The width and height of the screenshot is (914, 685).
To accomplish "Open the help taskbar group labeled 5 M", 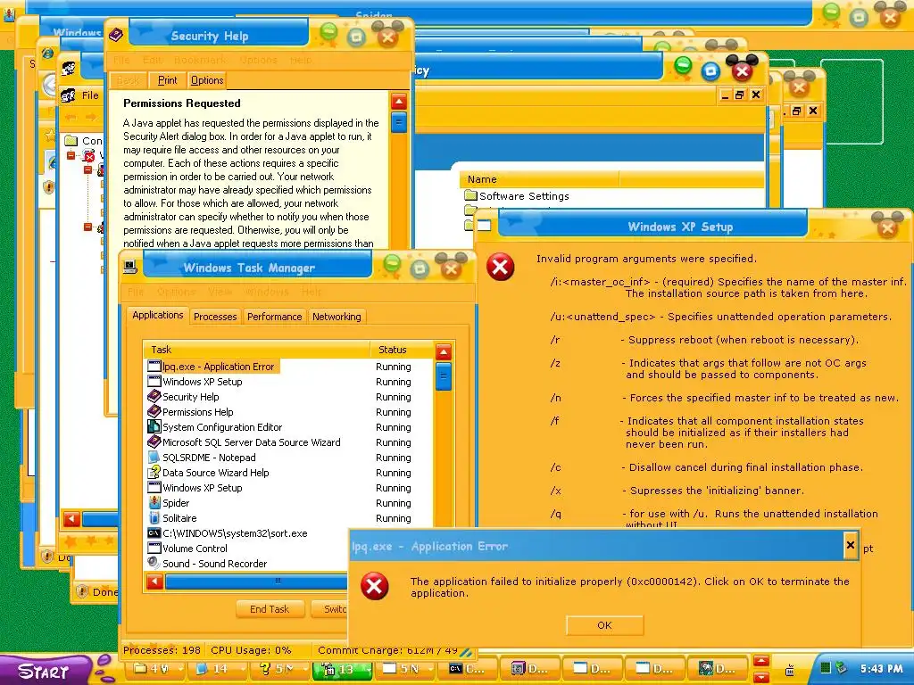I will click(x=281, y=669).
